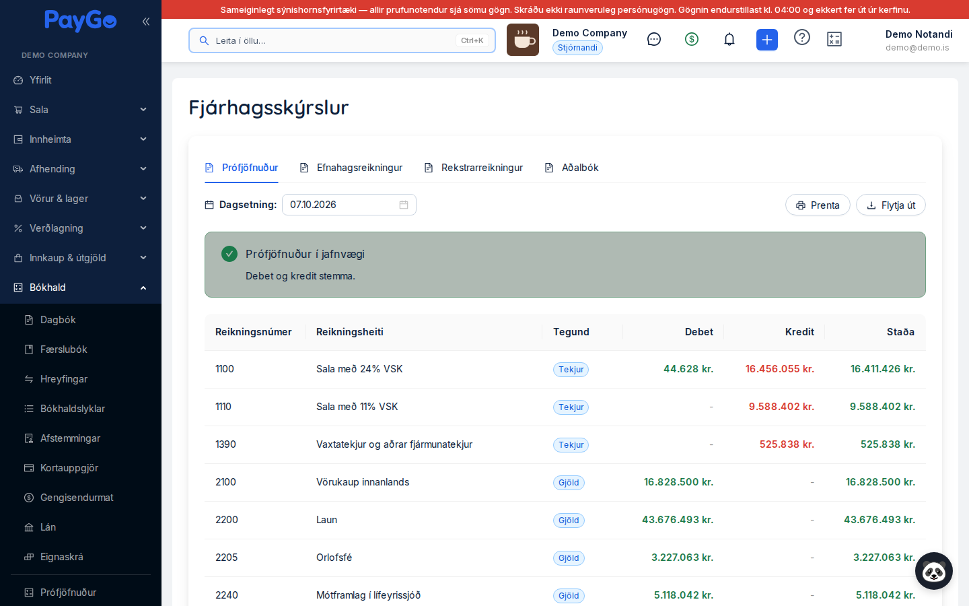This screenshot has height=606, width=969.
Task: Open Bókhaldslyklar page
Action: tap(81, 409)
